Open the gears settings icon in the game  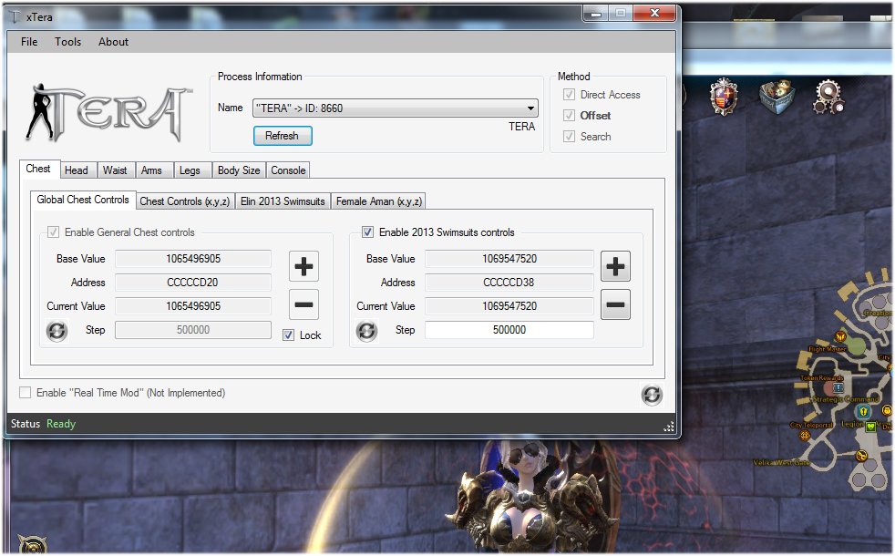[828, 96]
